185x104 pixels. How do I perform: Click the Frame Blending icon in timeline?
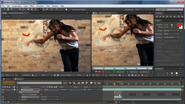83,83
